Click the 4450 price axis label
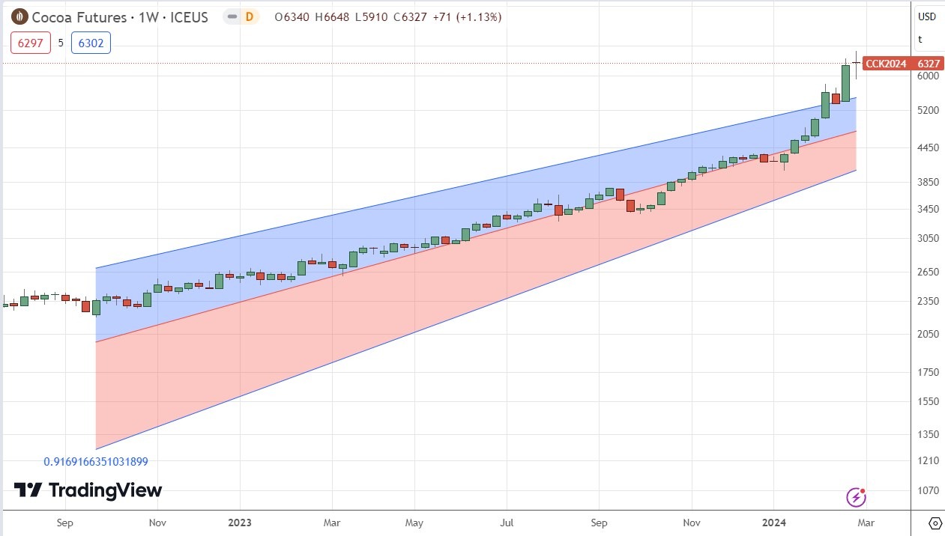945x536 pixels. pyautogui.click(x=928, y=147)
